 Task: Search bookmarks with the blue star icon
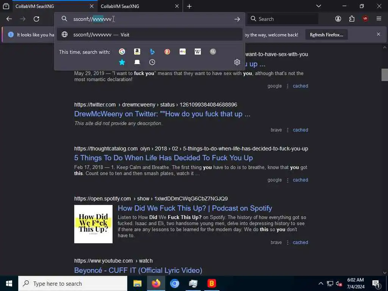pos(122,62)
